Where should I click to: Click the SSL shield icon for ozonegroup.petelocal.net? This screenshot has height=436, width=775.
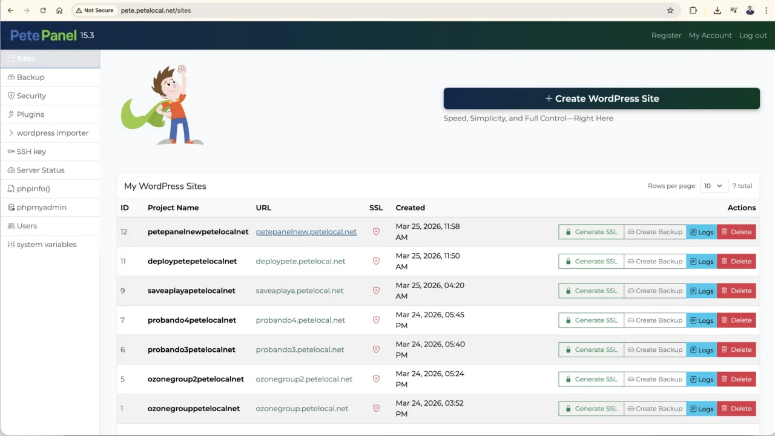click(376, 408)
